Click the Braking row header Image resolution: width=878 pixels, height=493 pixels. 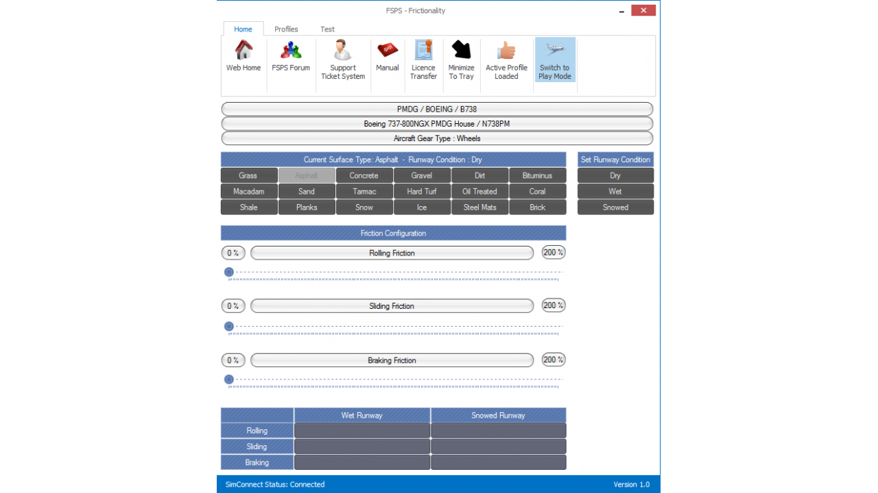257,462
